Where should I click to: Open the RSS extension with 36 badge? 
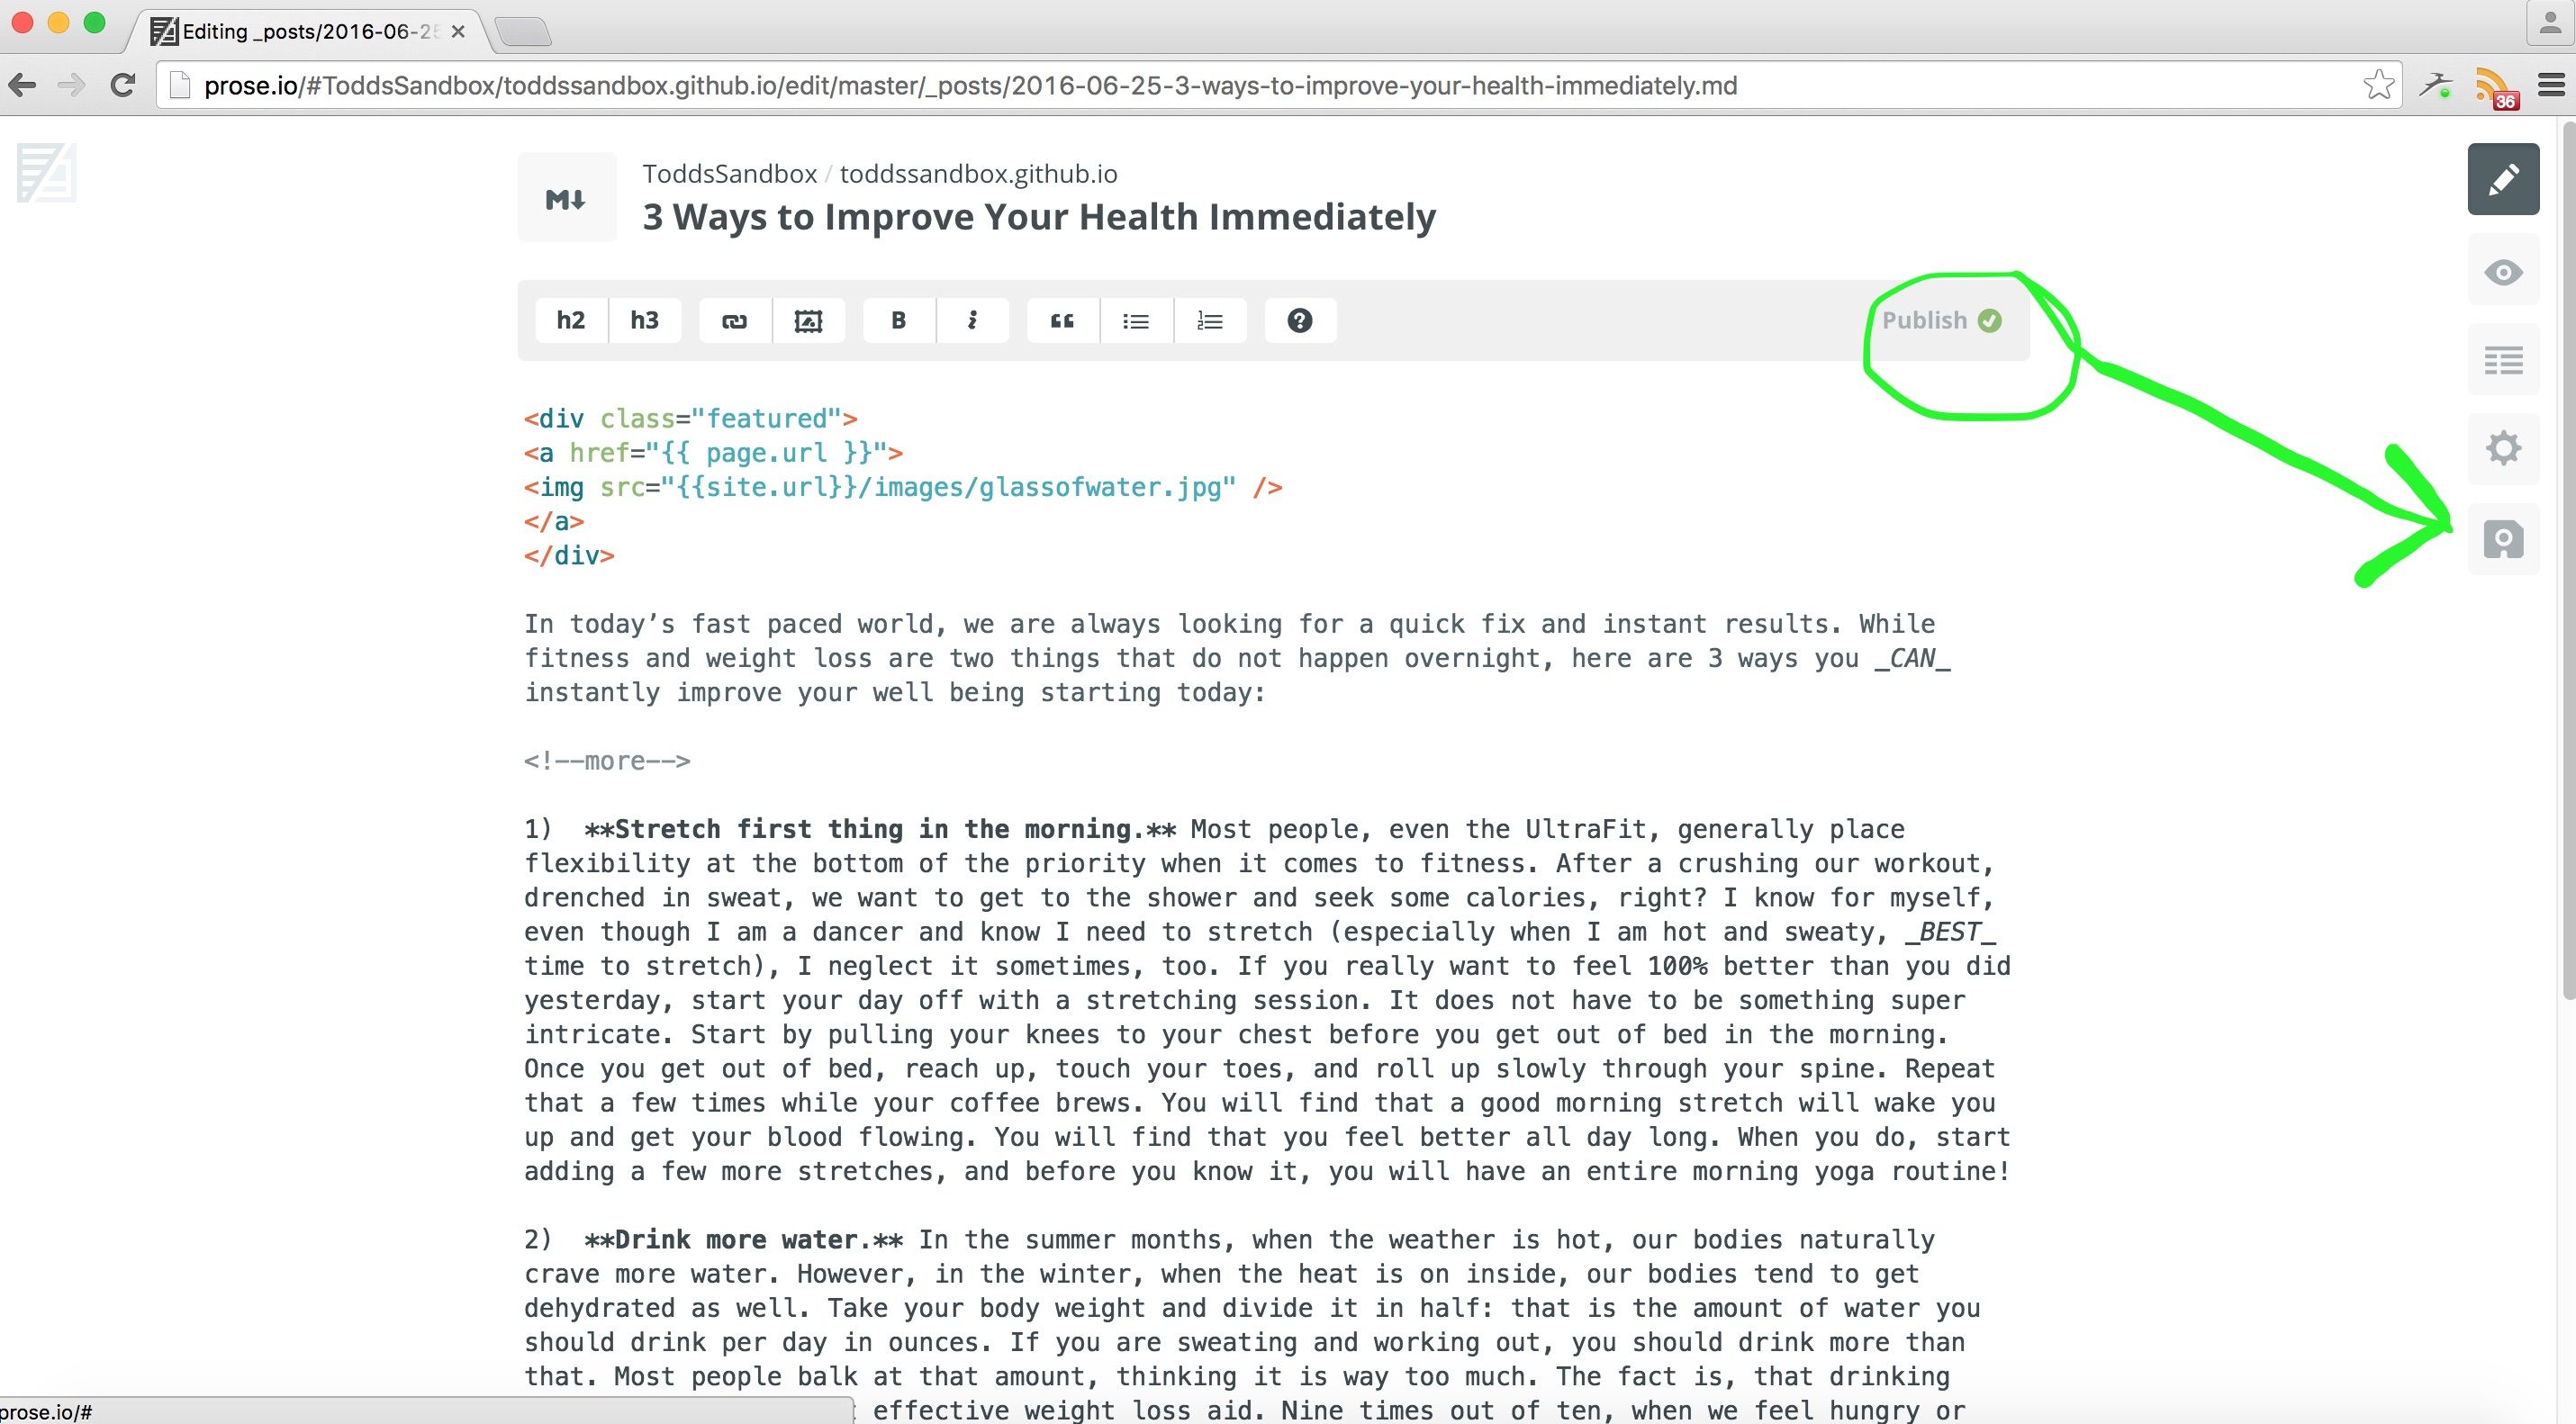click(2494, 87)
